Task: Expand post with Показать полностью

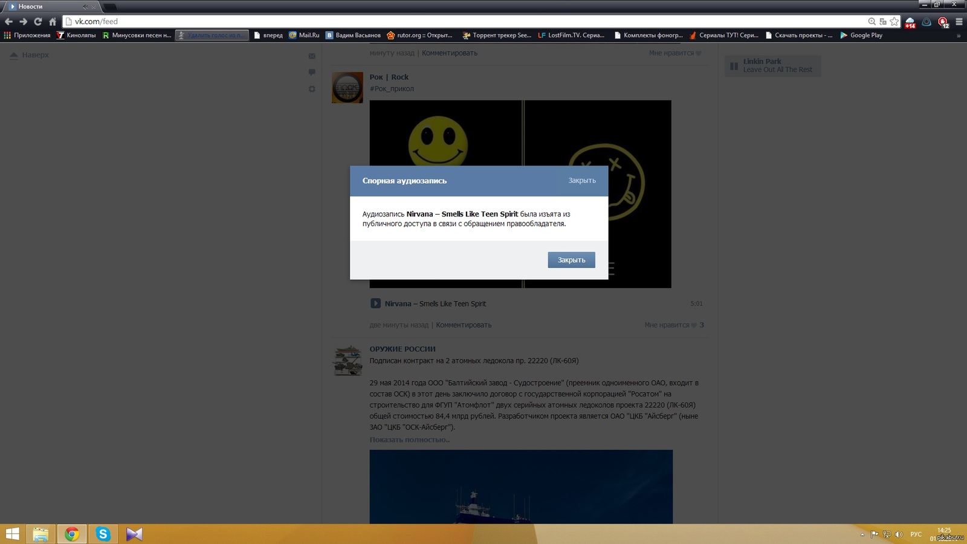Action: [410, 440]
